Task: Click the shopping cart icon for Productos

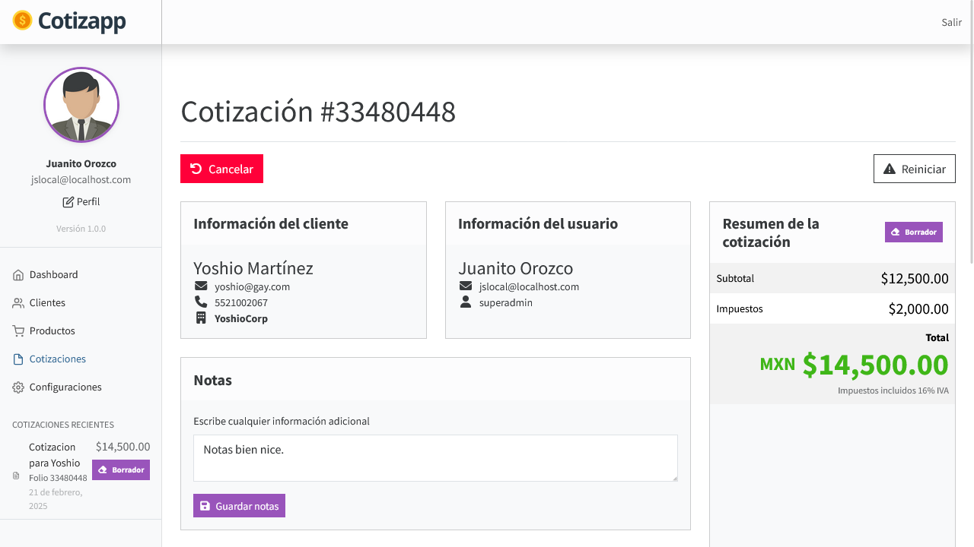Action: tap(18, 331)
